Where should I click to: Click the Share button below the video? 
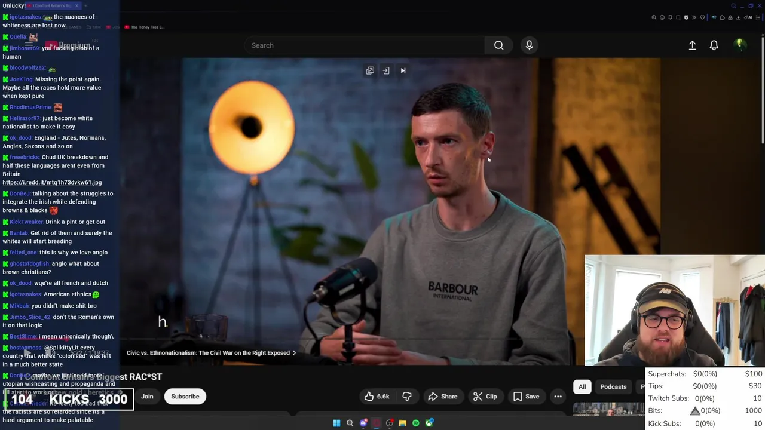click(x=443, y=397)
